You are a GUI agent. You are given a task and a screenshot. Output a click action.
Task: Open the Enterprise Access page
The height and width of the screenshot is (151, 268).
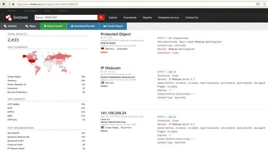click(168, 18)
